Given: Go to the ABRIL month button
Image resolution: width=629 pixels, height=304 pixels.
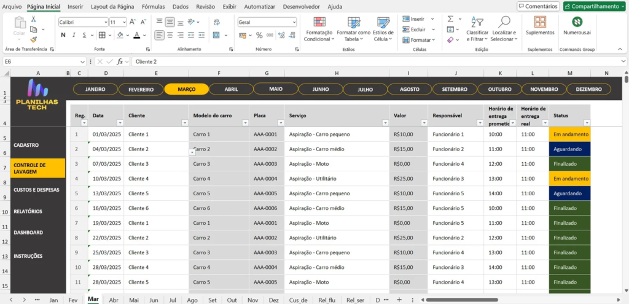Looking at the screenshot, I should tap(231, 89).
